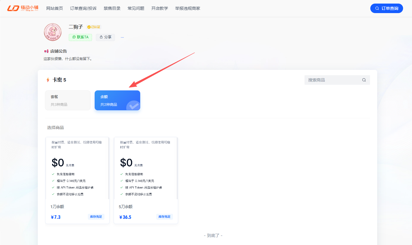412x245 pixels.
Task: Select the 余额 category card
Action: [x=117, y=100]
